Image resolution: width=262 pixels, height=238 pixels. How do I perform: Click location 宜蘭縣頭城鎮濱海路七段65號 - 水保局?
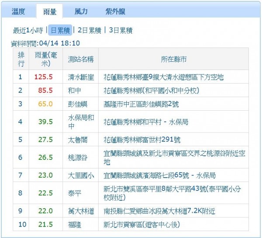159,175
